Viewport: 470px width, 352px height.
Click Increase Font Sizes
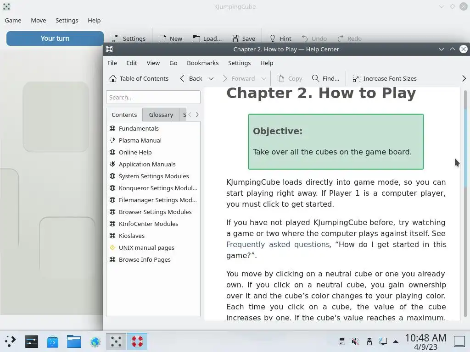(385, 78)
